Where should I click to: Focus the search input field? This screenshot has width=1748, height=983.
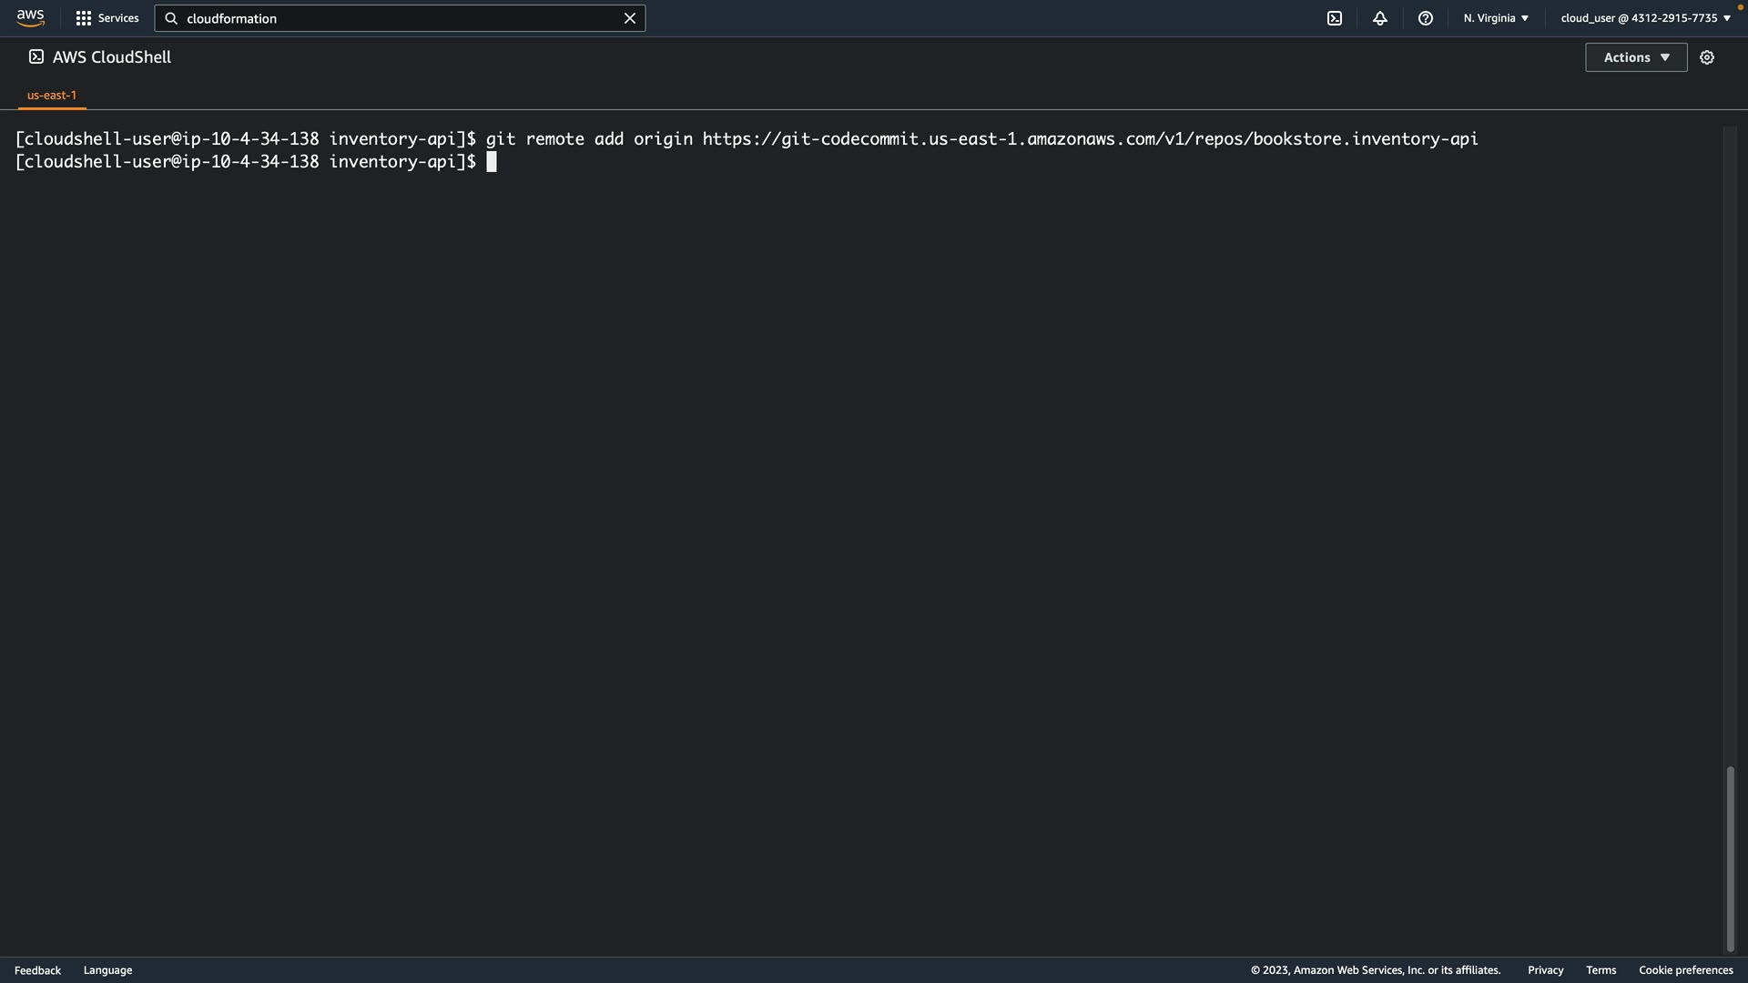[401, 18]
